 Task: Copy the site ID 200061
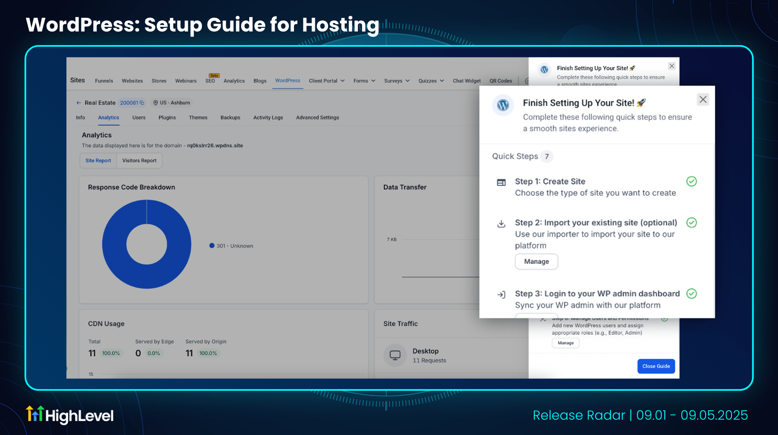(142, 103)
